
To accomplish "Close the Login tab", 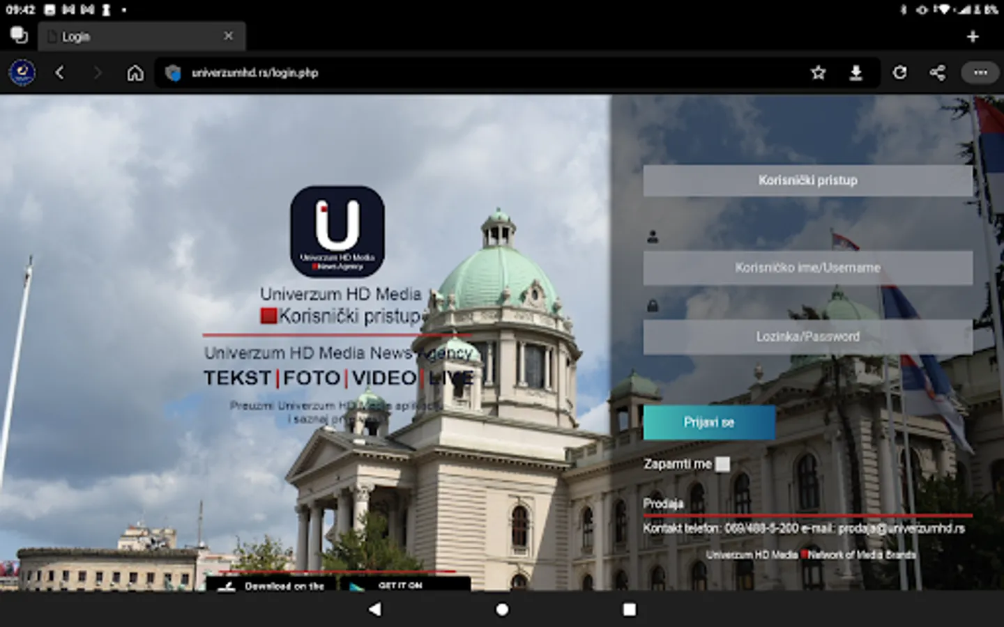I will 228,36.
